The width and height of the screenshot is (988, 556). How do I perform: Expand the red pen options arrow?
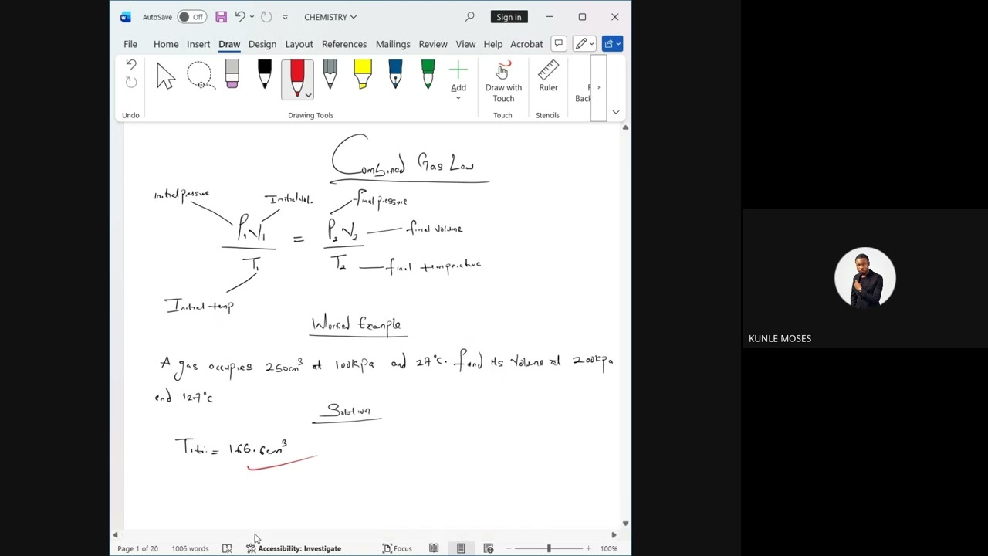point(308,96)
